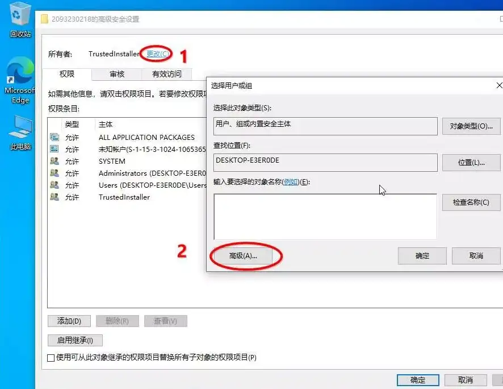Click the SYSTEM permission entry icon

55,161
